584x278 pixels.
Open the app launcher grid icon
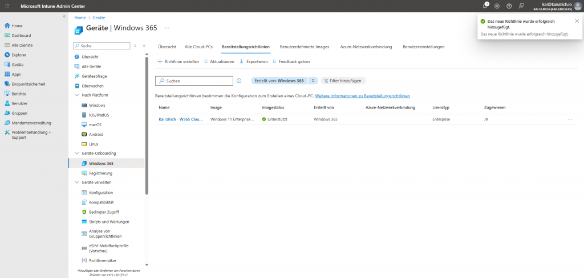pyautogui.click(x=7, y=6)
